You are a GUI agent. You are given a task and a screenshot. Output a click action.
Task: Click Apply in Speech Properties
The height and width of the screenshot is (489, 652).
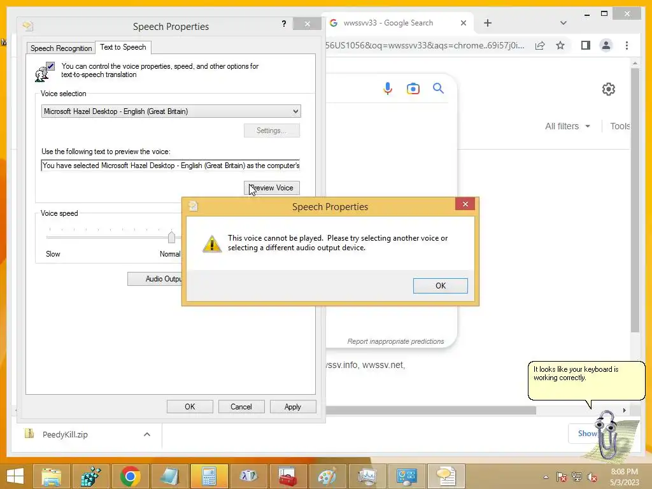pos(293,407)
